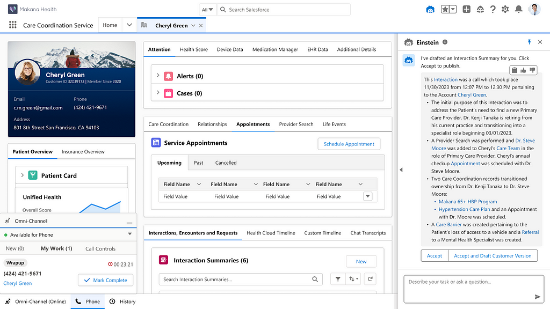Open the Available for Phone status dropdown

[x=129, y=234]
